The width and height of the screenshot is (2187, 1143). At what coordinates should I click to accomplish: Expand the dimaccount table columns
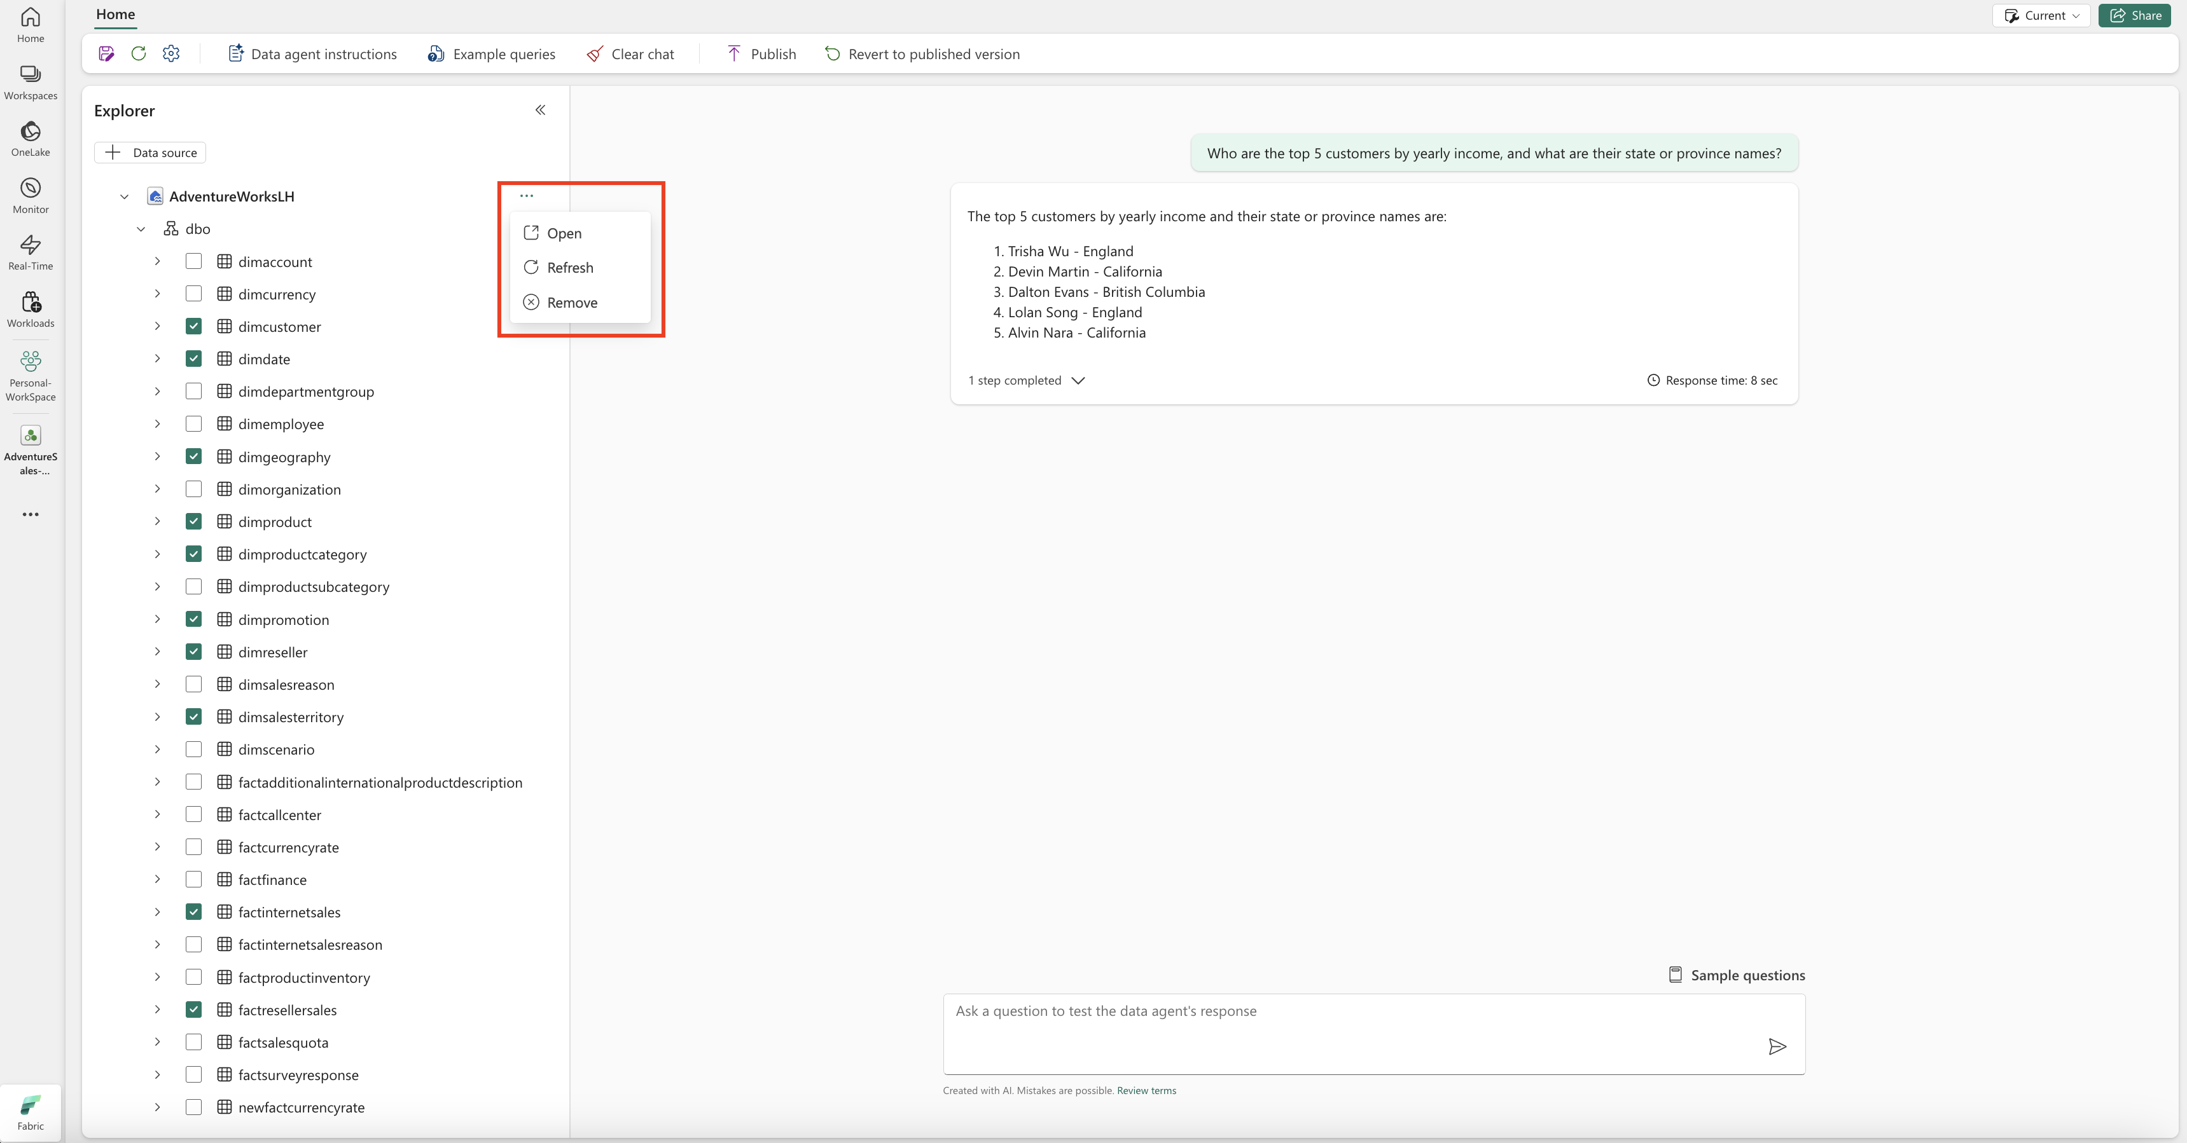coord(157,261)
